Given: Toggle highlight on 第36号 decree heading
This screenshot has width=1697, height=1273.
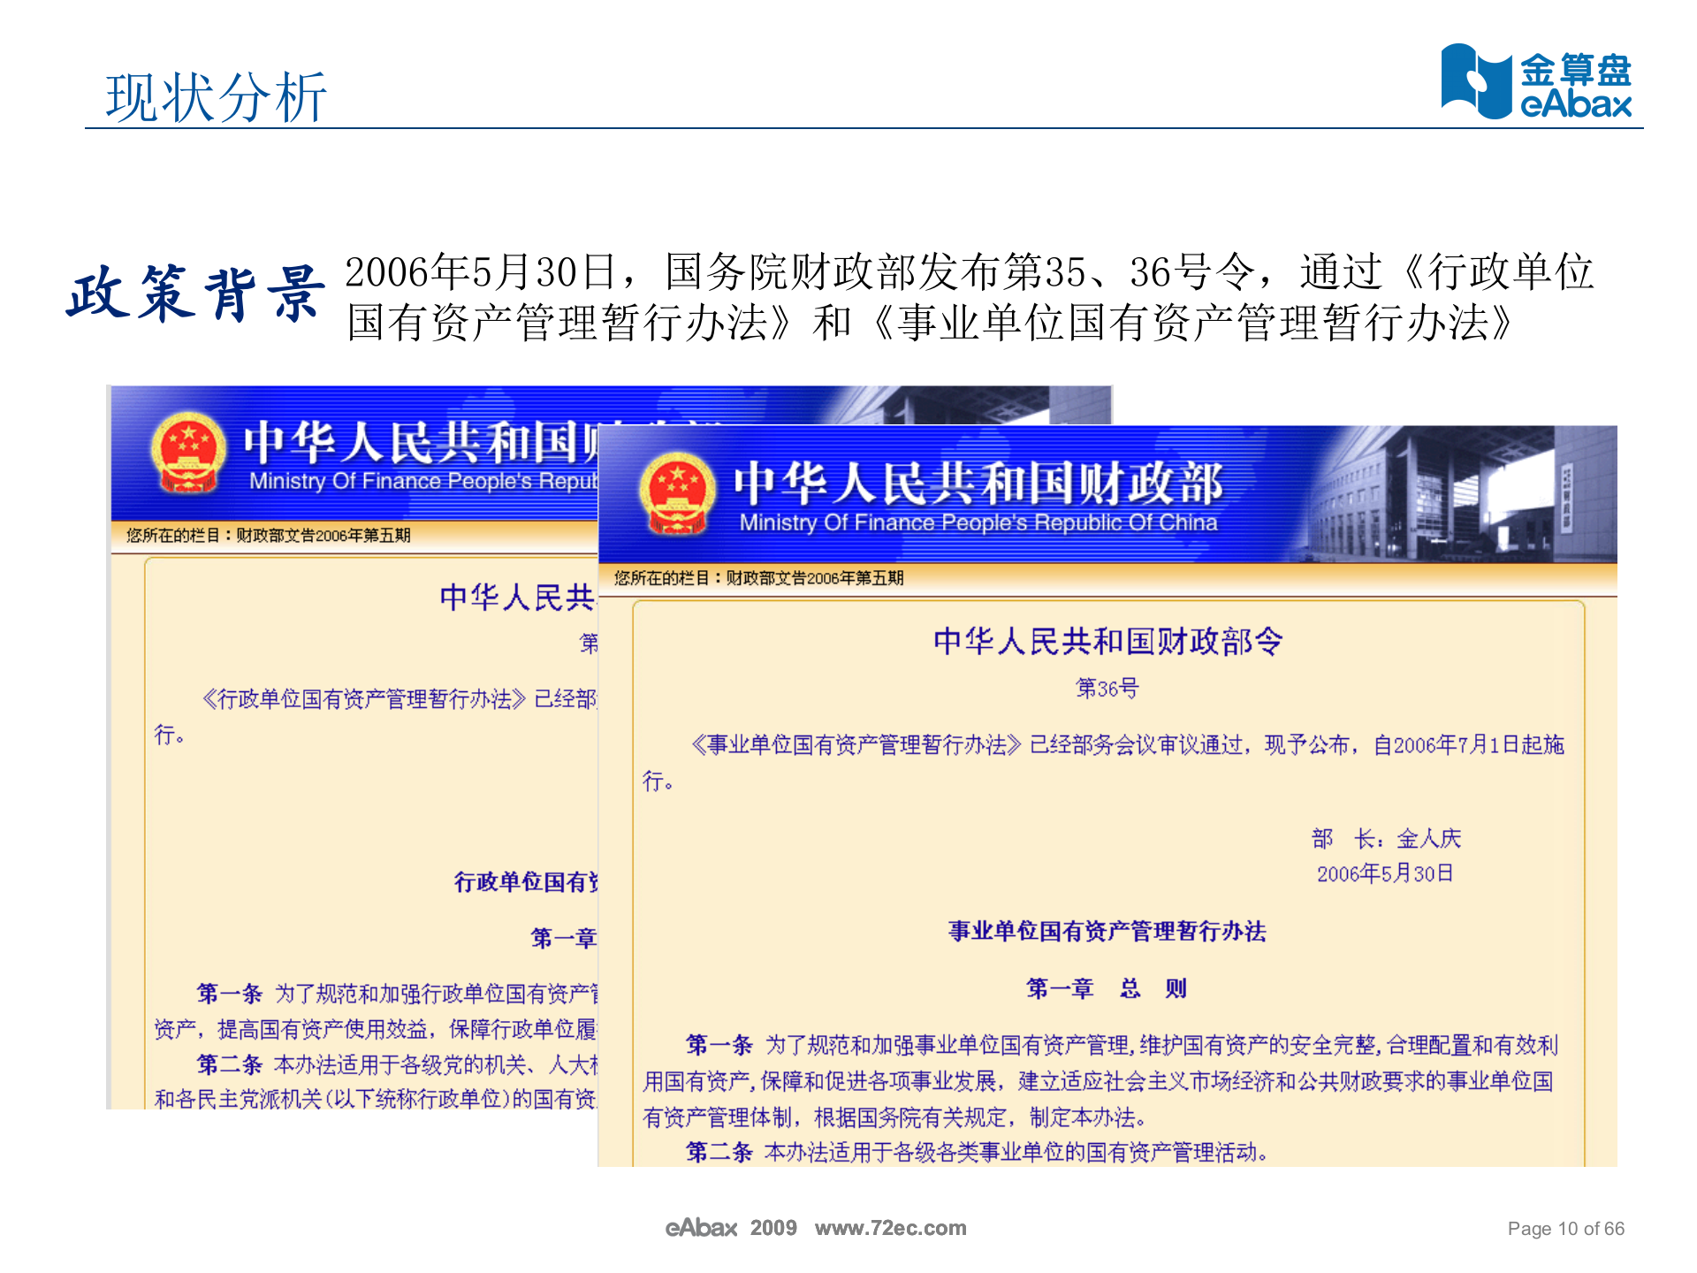Looking at the screenshot, I should (x=1109, y=687).
